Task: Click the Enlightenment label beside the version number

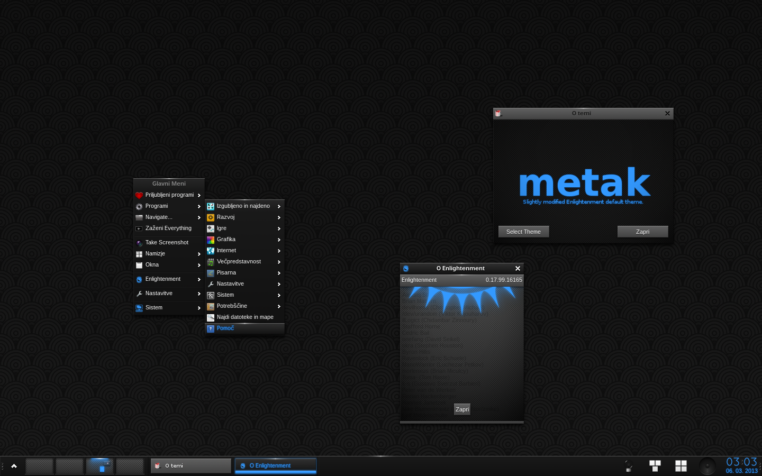Action: click(x=419, y=280)
